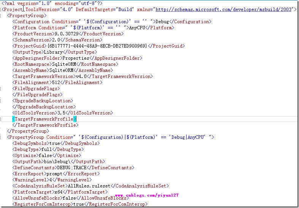Click the AppDesignerFolder value Properties

tap(76, 58)
